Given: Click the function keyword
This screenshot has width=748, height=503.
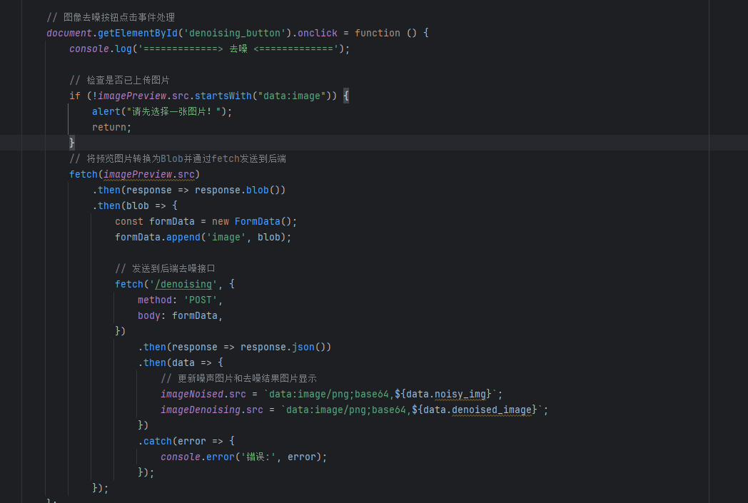Looking at the screenshot, I should (x=378, y=33).
